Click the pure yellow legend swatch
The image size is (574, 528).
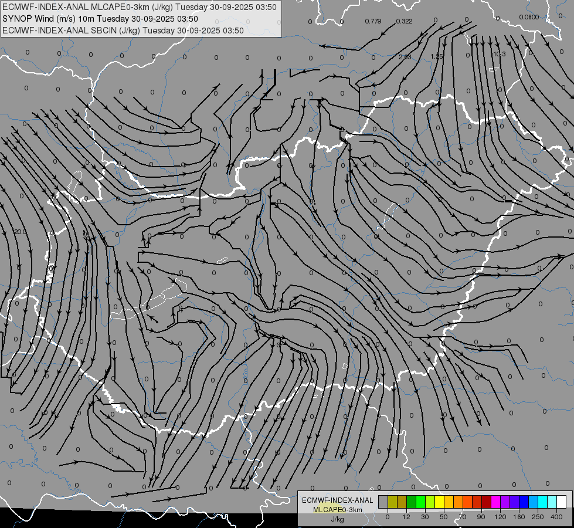[x=439, y=502]
